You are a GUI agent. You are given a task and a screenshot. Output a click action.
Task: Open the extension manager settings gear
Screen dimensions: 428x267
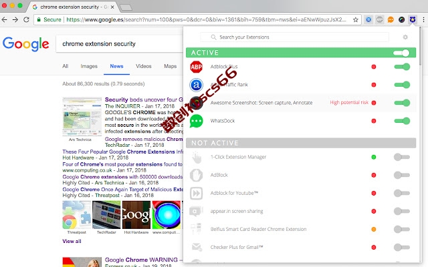405,37
